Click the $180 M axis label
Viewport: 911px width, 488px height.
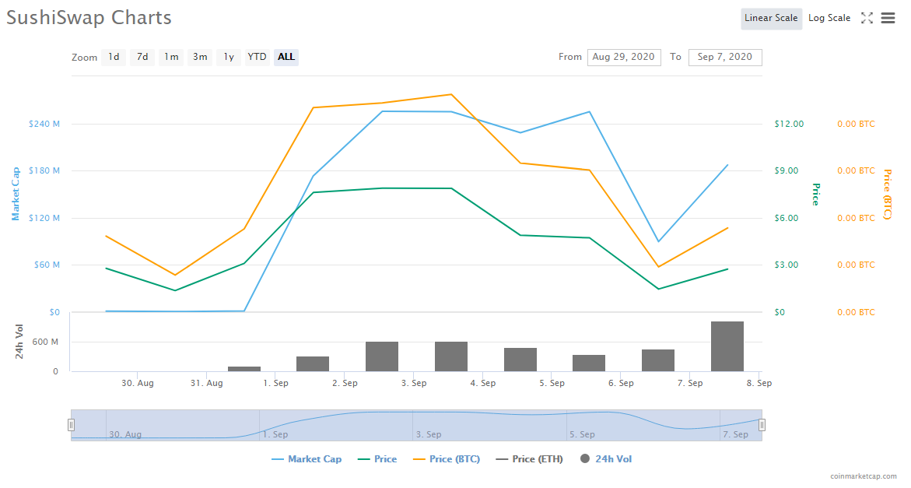(44, 170)
